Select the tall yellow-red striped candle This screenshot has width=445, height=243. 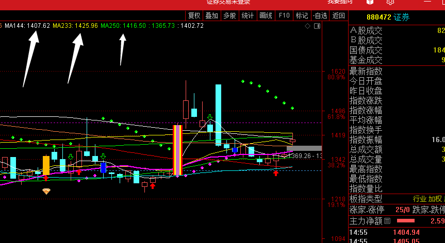click(x=178, y=150)
